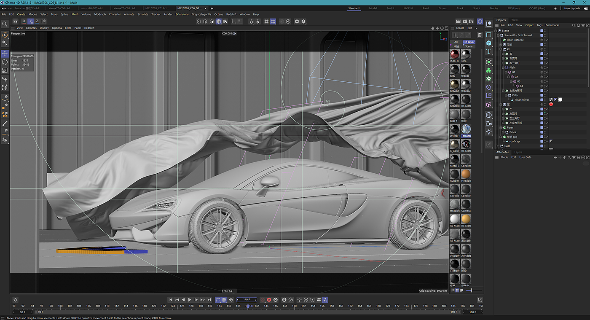Click the Light object icon

[489, 132]
